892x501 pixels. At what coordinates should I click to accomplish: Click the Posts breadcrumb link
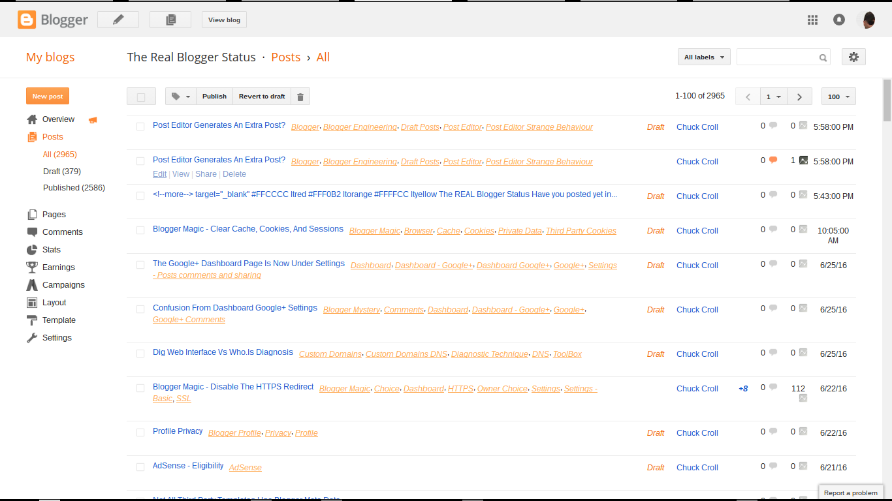pos(286,57)
